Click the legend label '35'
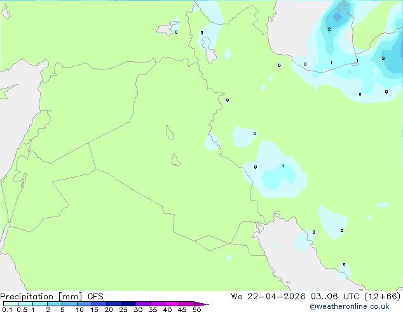 pyautogui.click(x=153, y=309)
